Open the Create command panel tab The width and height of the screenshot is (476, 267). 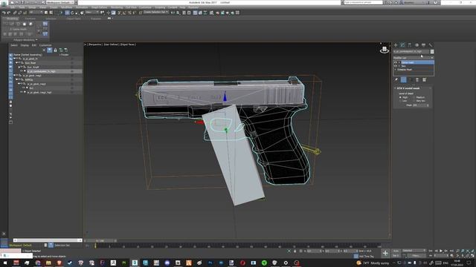coord(396,45)
